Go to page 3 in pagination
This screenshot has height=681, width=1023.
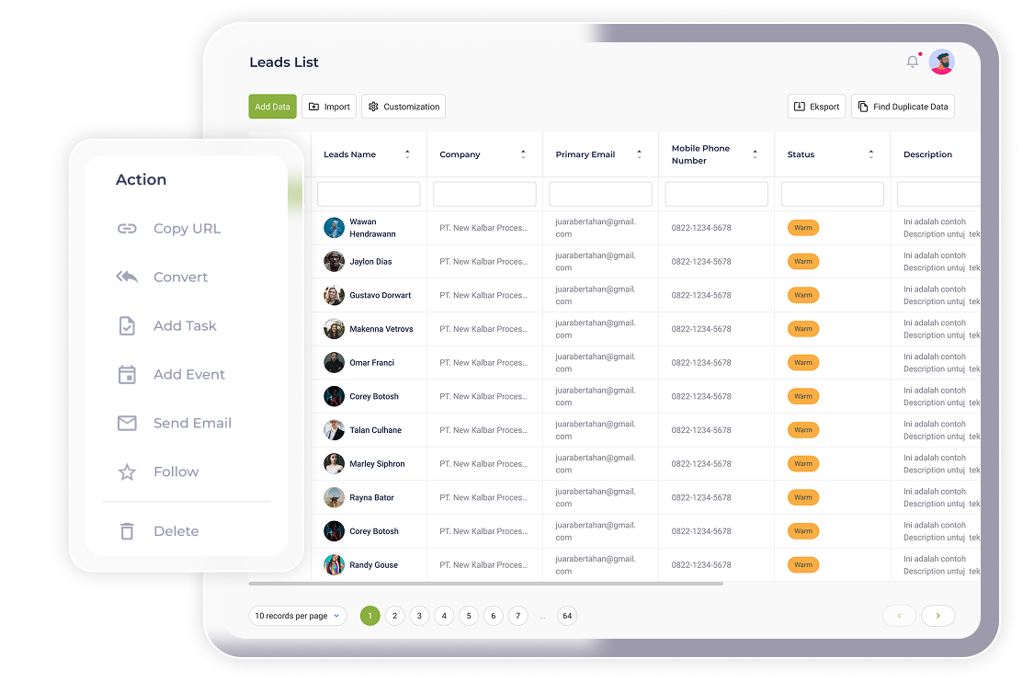coord(419,616)
